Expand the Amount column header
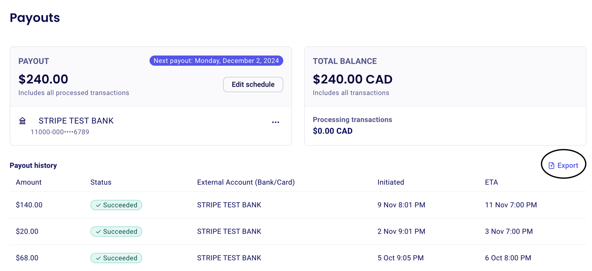592x271 pixels. tap(29, 182)
